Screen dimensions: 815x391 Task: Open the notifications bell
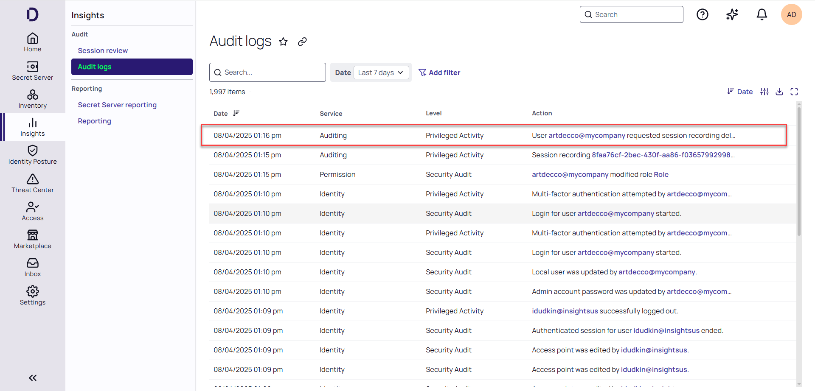click(x=762, y=14)
